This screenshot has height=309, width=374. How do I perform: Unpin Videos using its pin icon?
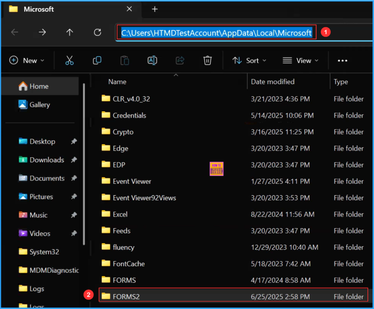(74, 233)
